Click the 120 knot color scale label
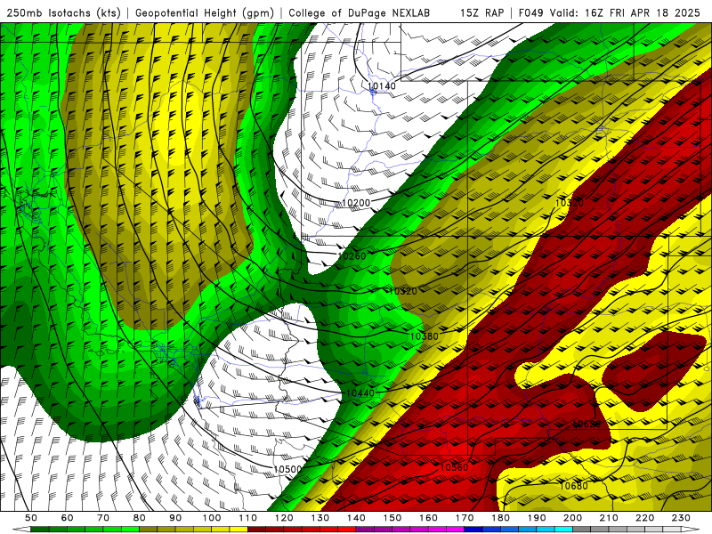 point(284,518)
